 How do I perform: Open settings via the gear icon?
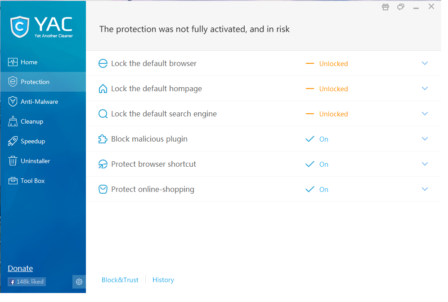tap(79, 282)
